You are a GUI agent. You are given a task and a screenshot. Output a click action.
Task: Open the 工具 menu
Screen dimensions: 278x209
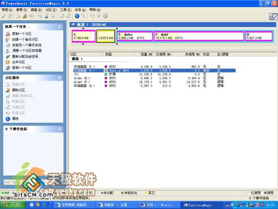click(x=66, y=10)
